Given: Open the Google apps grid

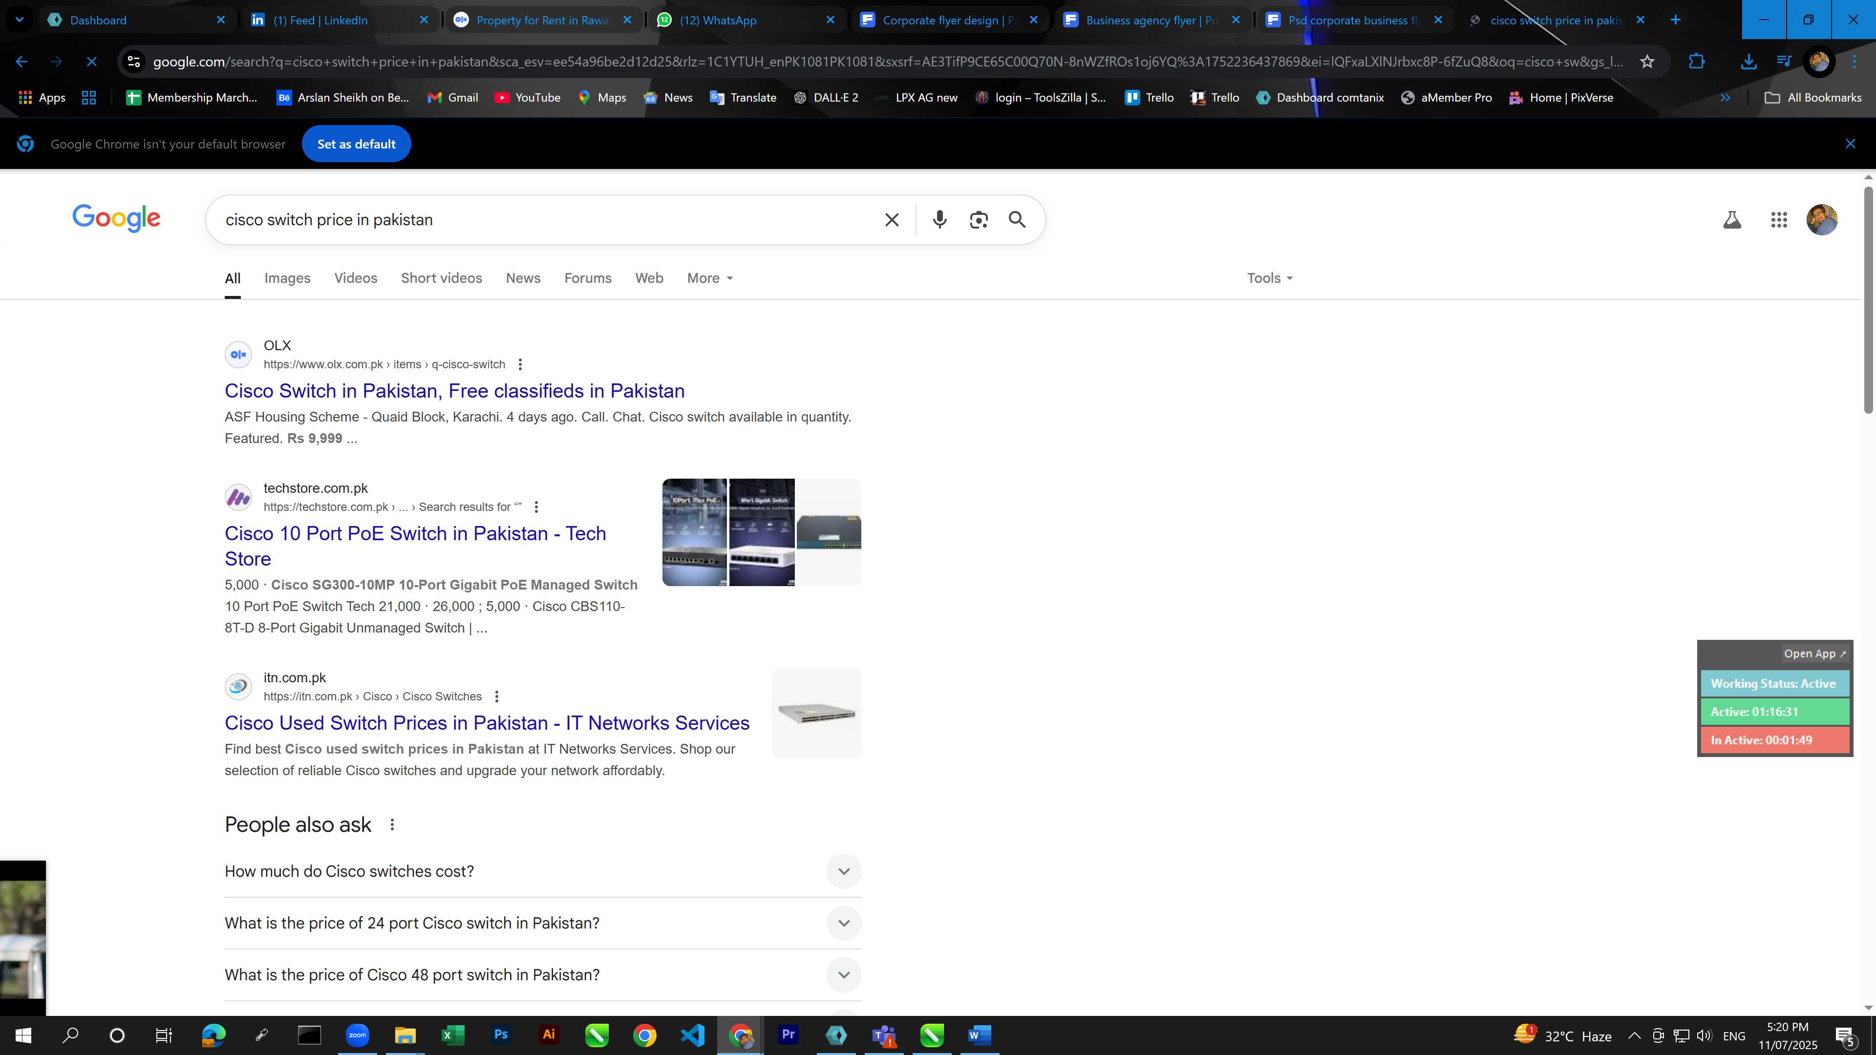Looking at the screenshot, I should point(1778,219).
